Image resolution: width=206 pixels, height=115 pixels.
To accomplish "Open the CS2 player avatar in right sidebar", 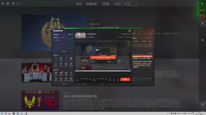I will 202,17.
